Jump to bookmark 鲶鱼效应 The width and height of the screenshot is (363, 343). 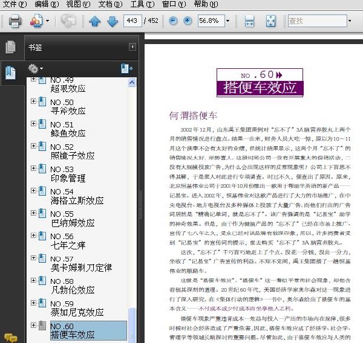(68, 133)
